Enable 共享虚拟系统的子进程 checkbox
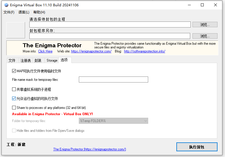225x157 pixels. [x=14, y=89]
